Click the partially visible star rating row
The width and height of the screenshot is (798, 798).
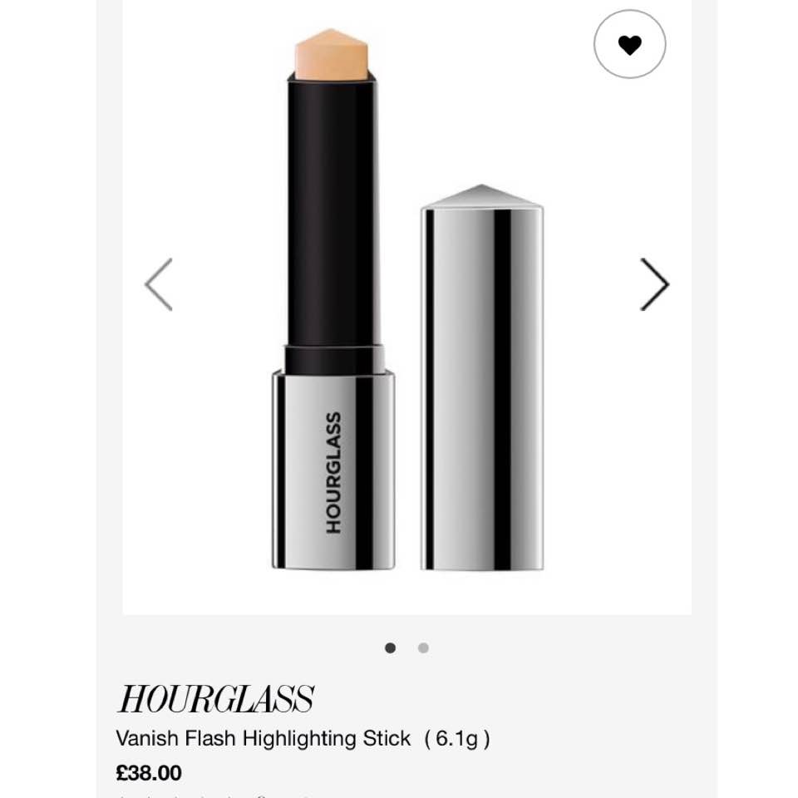tap(214, 796)
